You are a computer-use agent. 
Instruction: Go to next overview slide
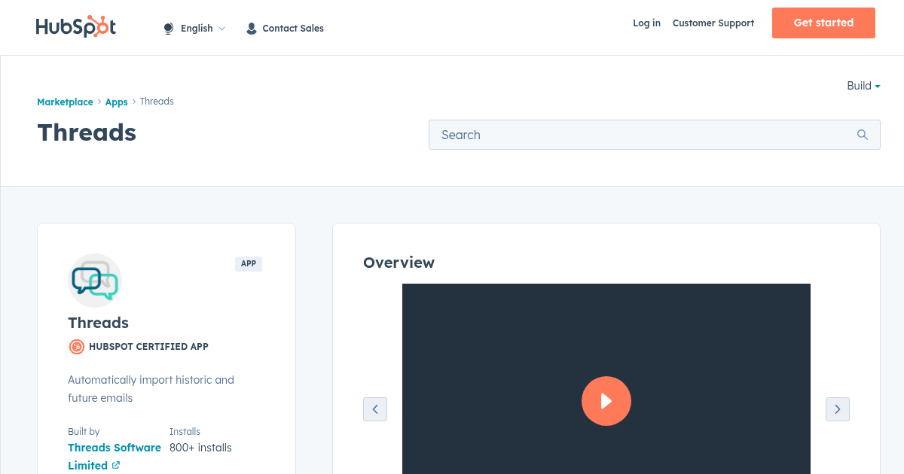[x=837, y=409]
